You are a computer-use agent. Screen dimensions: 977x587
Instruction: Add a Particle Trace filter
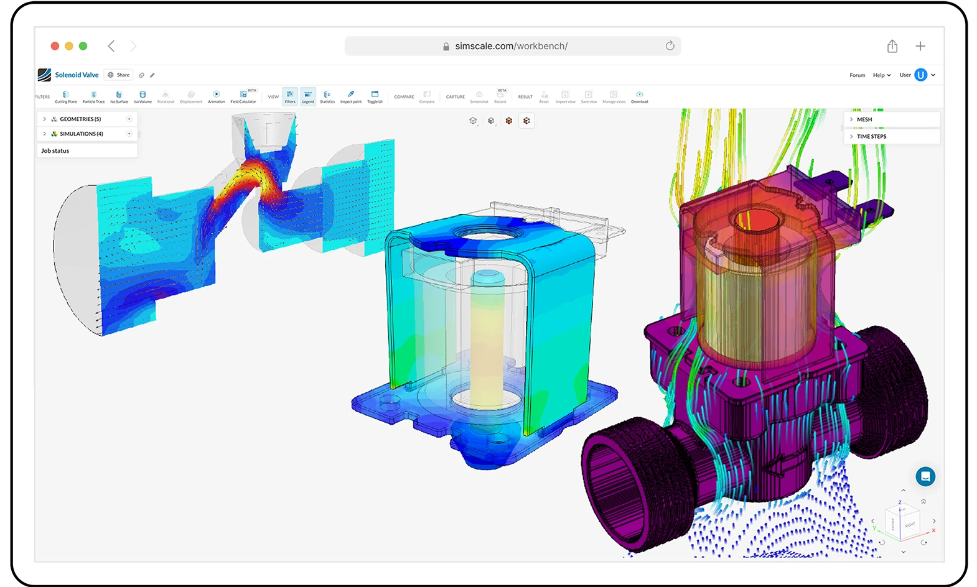point(93,96)
